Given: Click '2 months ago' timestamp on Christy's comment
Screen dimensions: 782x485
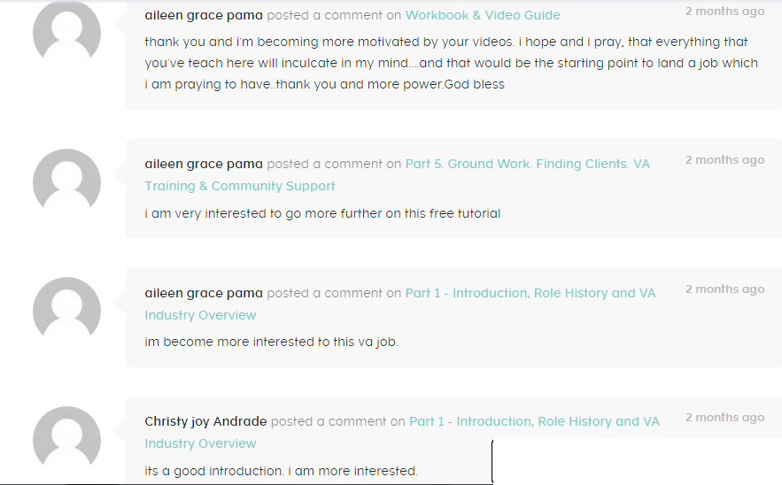Looking at the screenshot, I should click(x=724, y=417).
